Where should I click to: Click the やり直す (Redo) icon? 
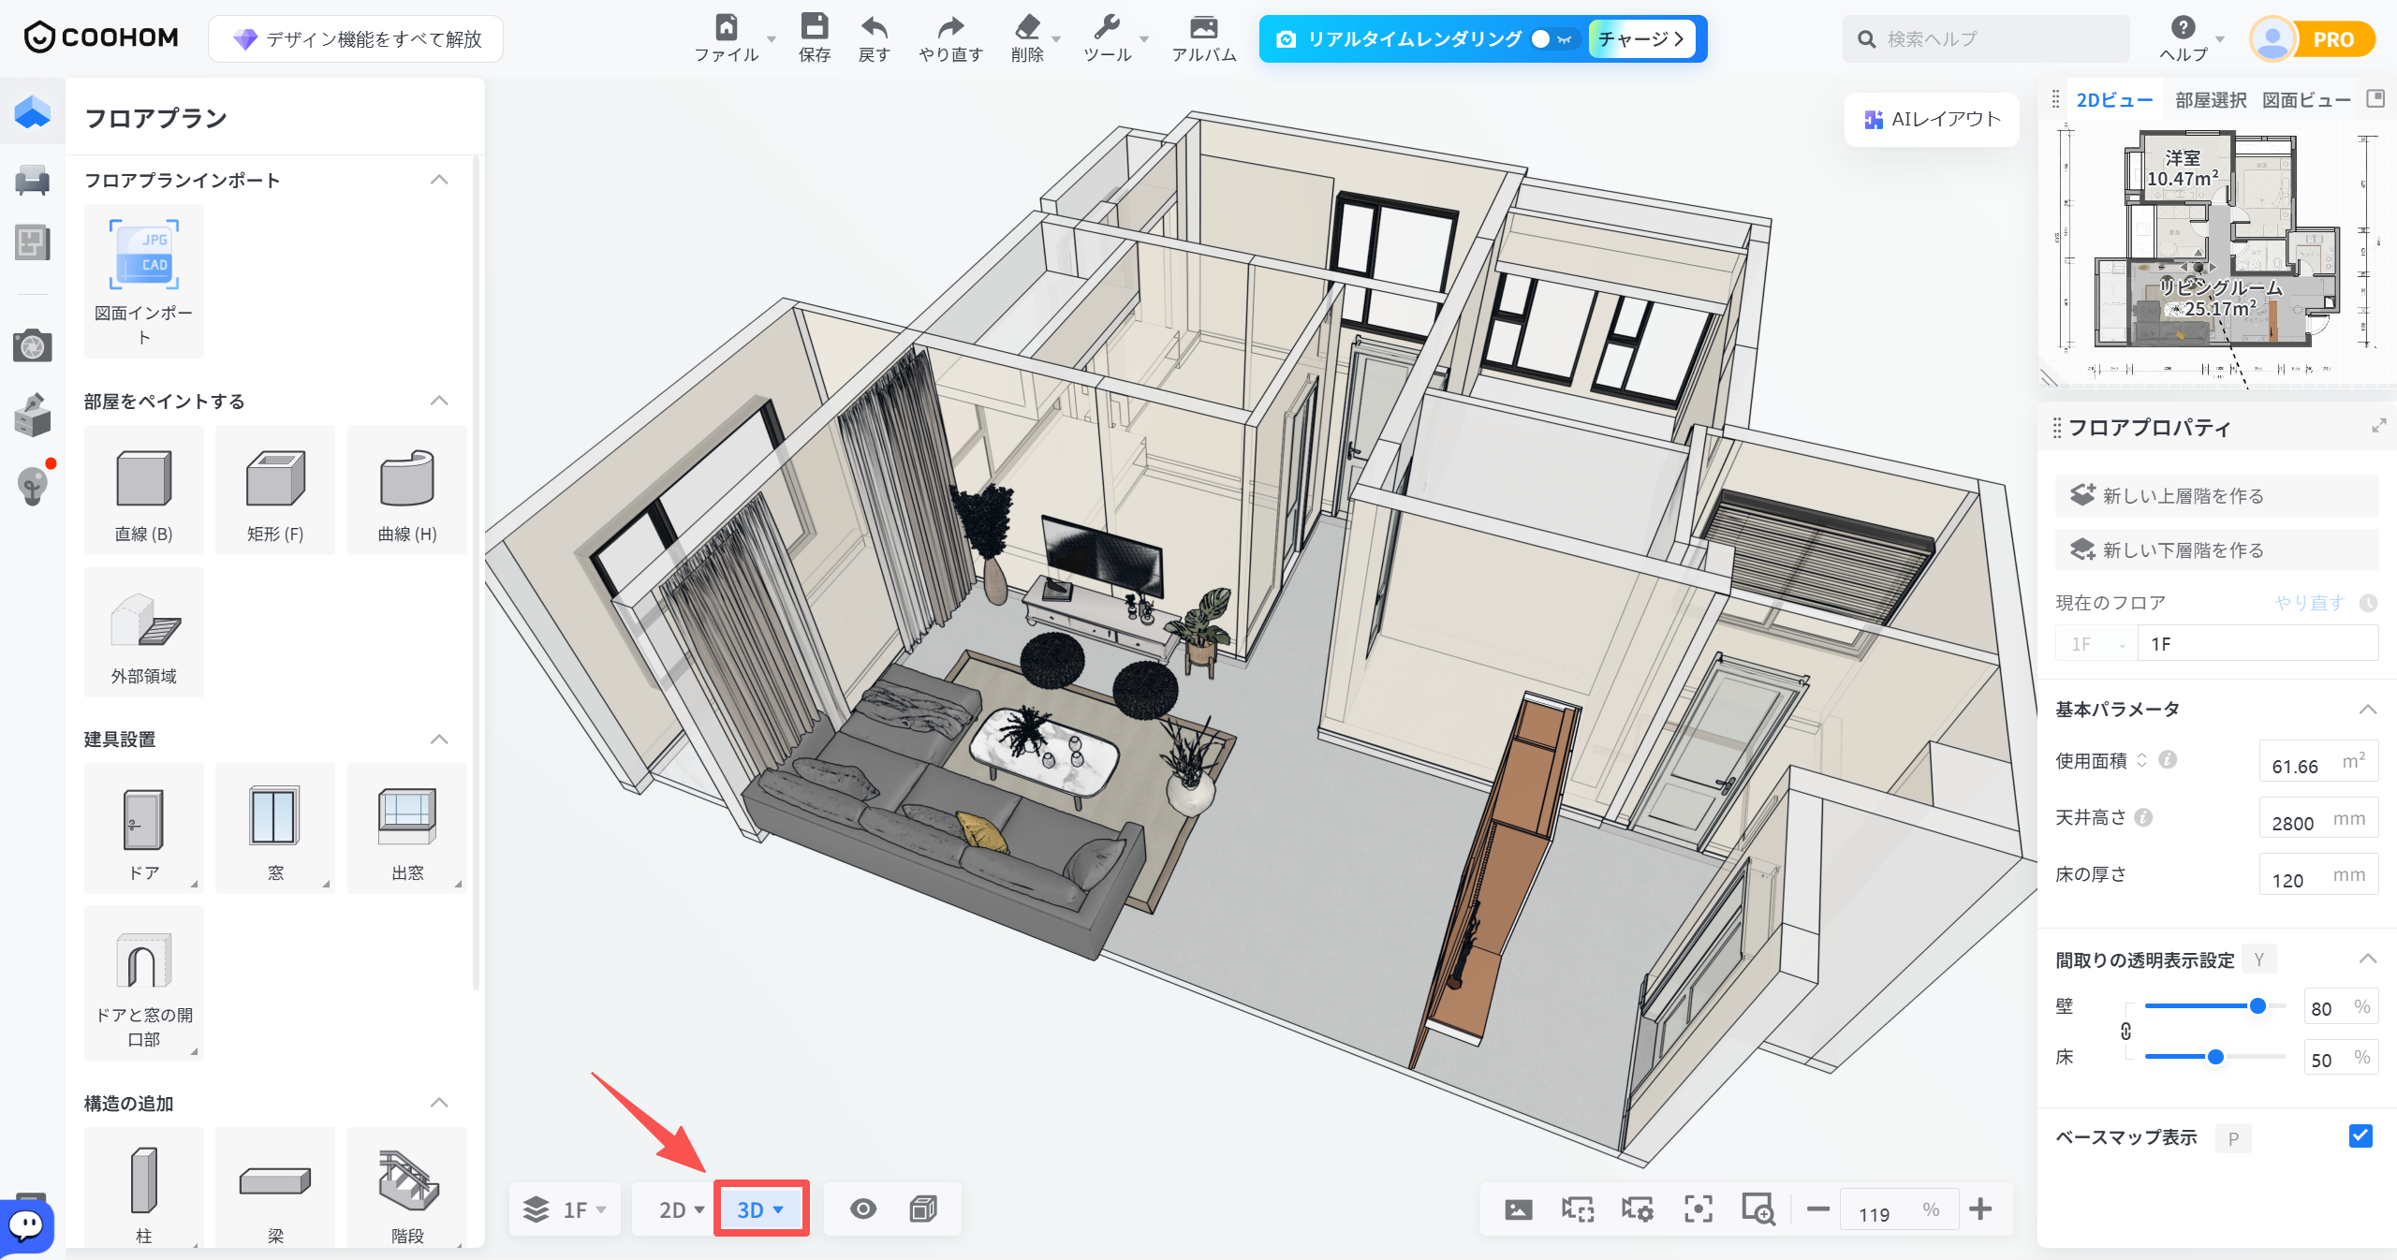click(x=950, y=27)
